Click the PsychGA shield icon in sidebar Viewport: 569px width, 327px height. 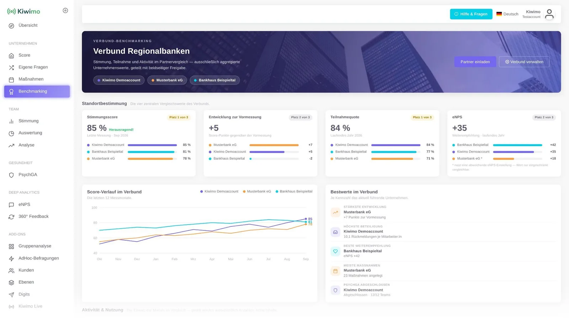point(11,175)
